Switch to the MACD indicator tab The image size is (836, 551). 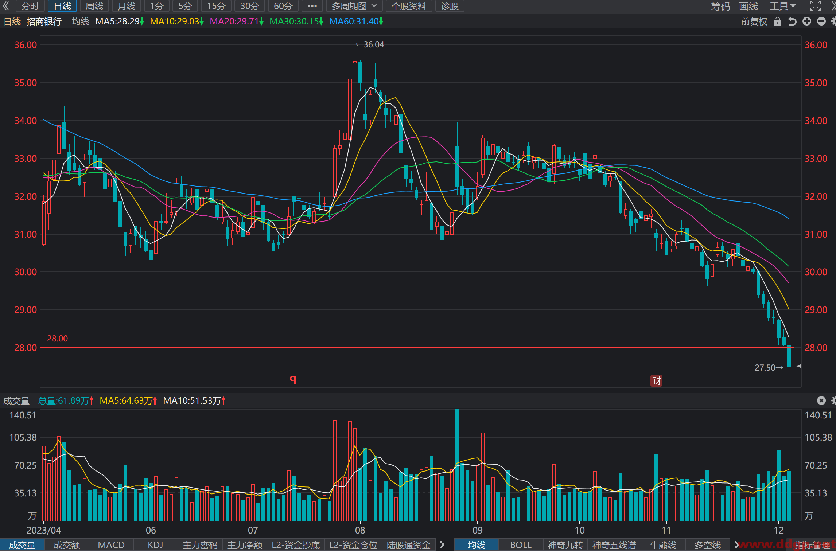pos(111,545)
